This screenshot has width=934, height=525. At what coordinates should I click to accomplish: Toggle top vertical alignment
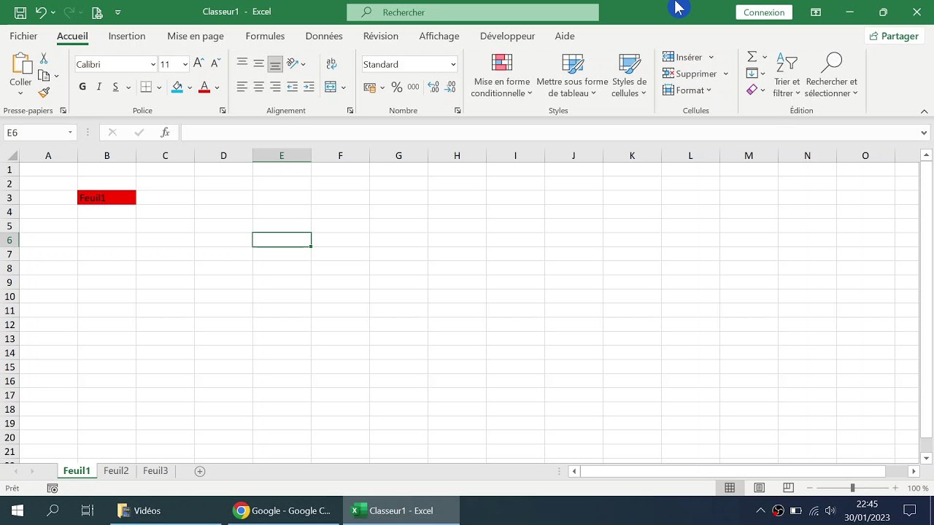coord(242,64)
